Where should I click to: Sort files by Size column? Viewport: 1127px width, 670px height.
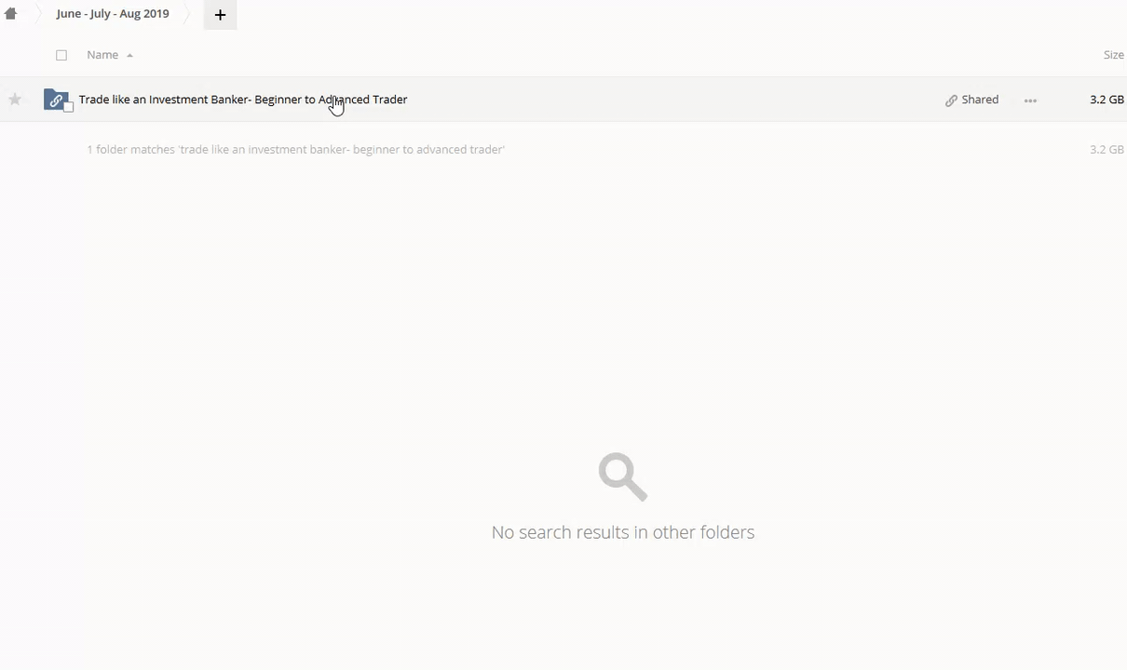click(x=1113, y=55)
